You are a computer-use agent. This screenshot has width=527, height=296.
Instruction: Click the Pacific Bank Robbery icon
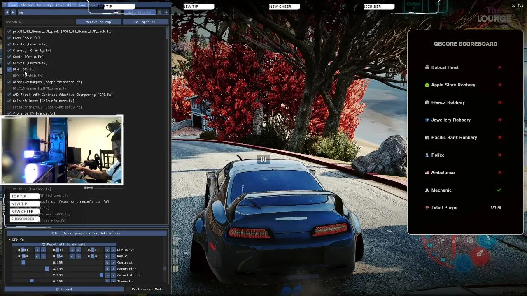pos(427,138)
